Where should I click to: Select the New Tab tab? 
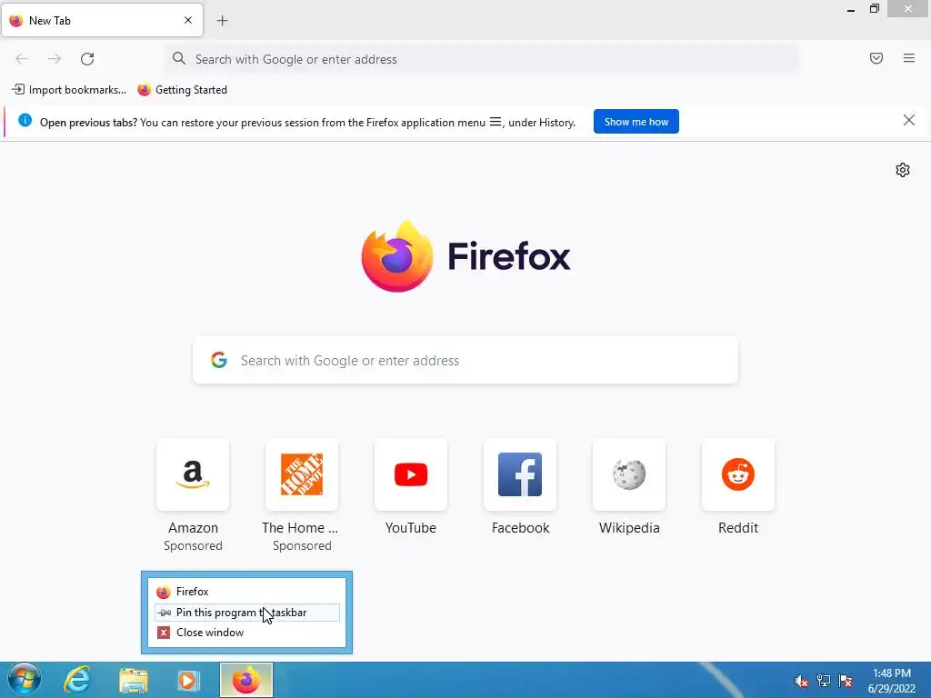click(102, 20)
